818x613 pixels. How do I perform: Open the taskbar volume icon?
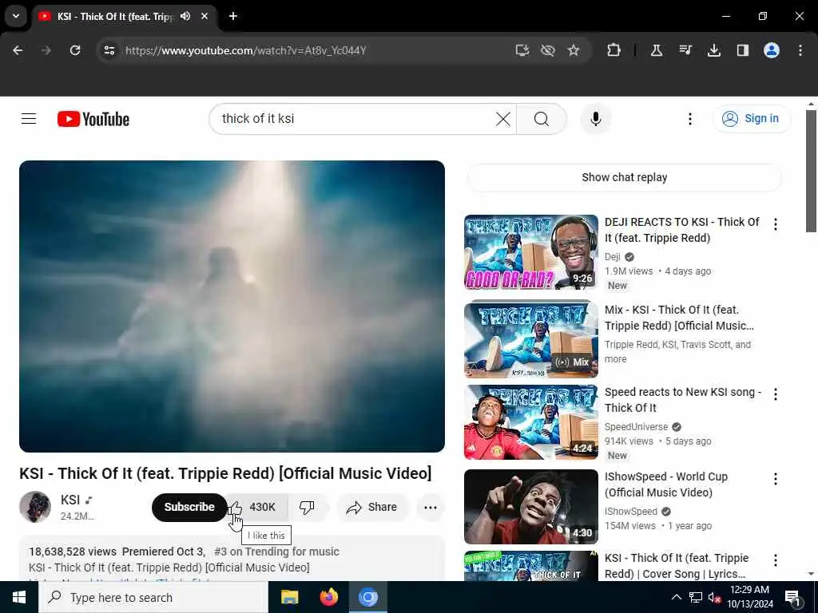click(715, 597)
